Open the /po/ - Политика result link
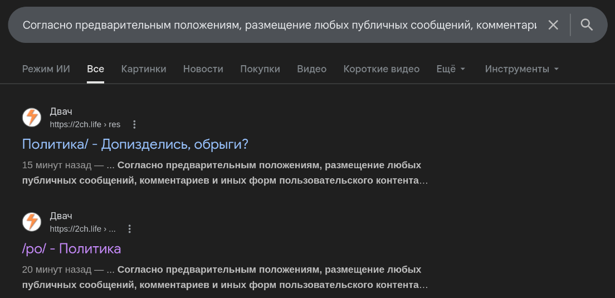 click(71, 248)
